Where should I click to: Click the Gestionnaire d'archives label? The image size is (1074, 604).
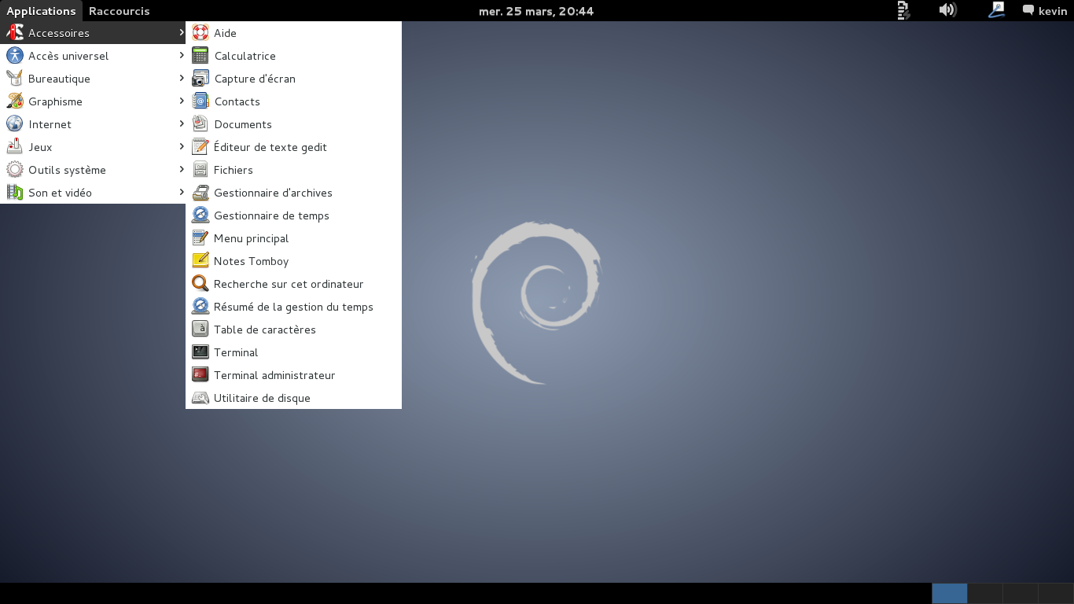coord(273,193)
